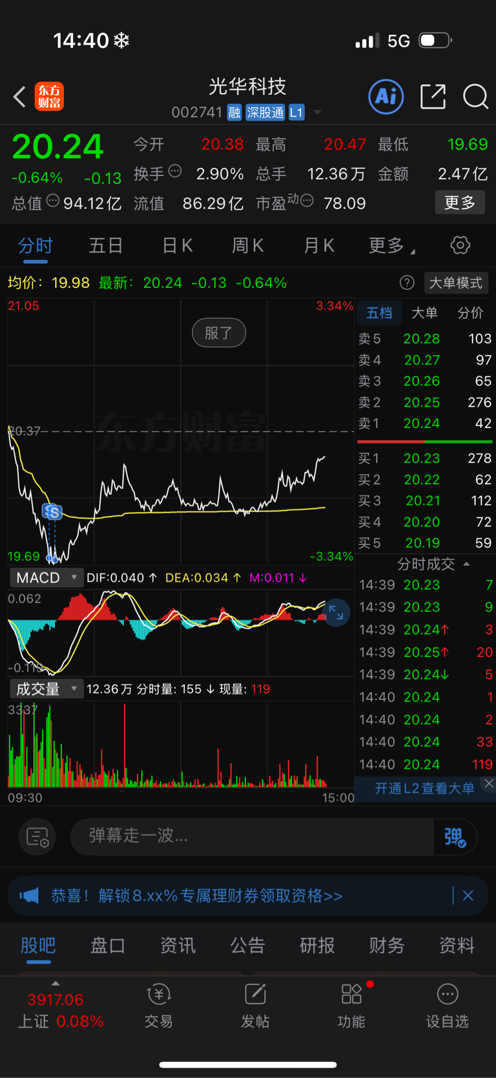Collapse the 分时成交 section arrow
This screenshot has width=496, height=1078.
(466, 564)
